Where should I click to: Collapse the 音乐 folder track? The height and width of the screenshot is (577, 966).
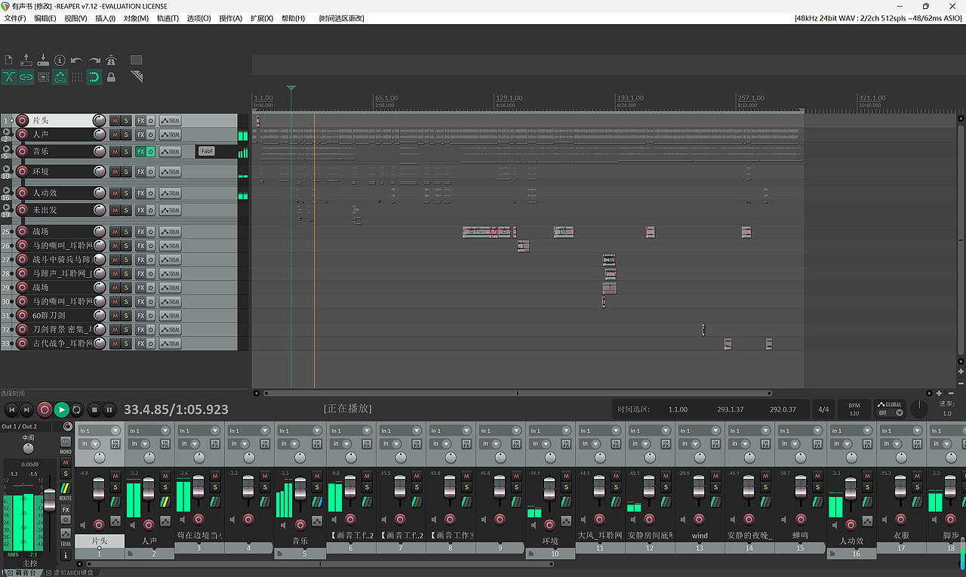(7, 149)
